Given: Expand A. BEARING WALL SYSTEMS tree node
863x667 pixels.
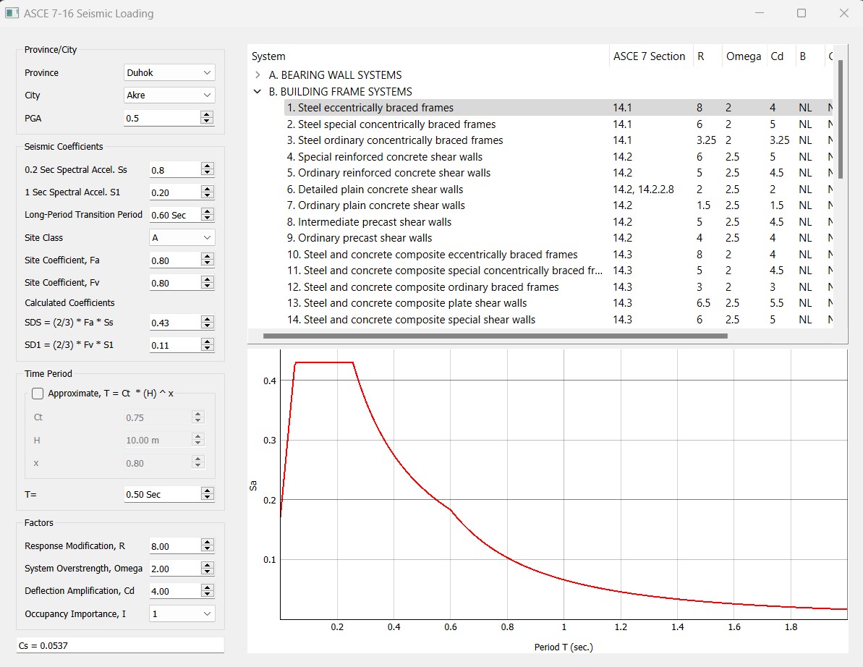Looking at the screenshot, I should [258, 75].
